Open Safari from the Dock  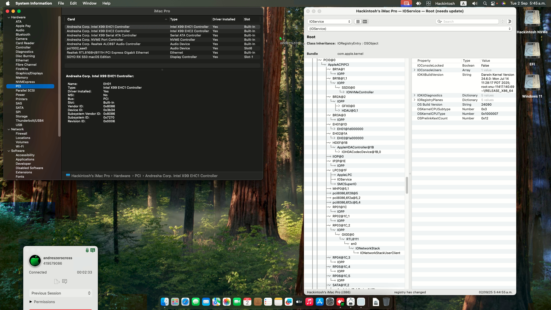click(185, 302)
